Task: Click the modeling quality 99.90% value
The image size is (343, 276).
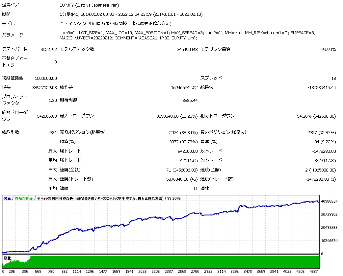Action: point(328,50)
